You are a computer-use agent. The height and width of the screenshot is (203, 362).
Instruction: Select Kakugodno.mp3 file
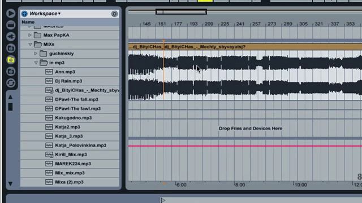70,118
